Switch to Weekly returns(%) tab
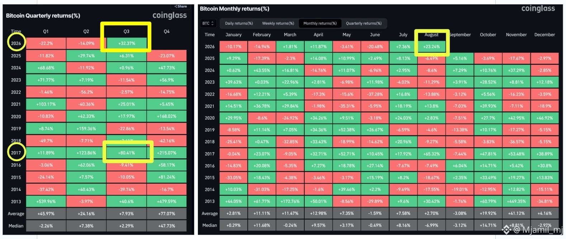 (278, 23)
